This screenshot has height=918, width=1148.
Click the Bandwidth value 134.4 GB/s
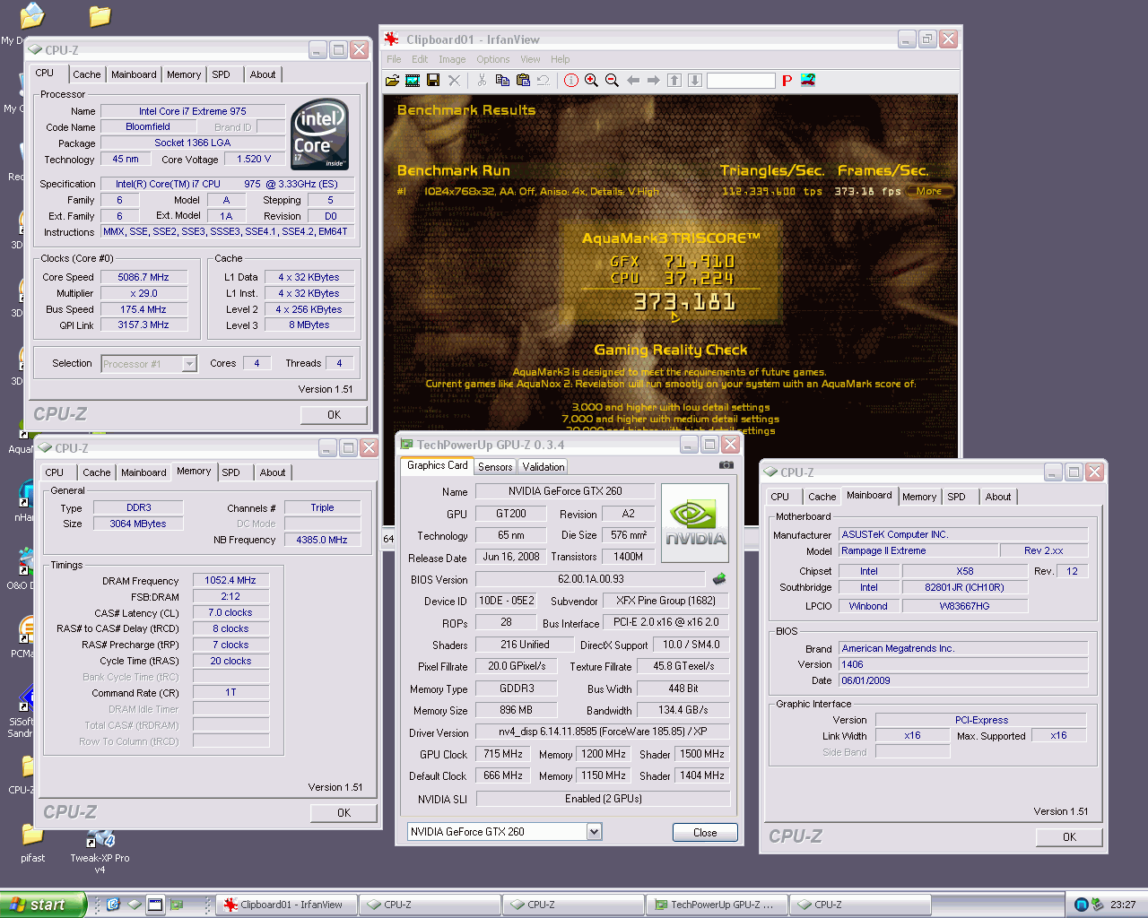coord(683,710)
